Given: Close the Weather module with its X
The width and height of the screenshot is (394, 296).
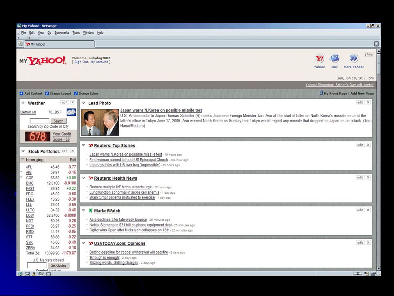Looking at the screenshot, I should click(72, 102).
